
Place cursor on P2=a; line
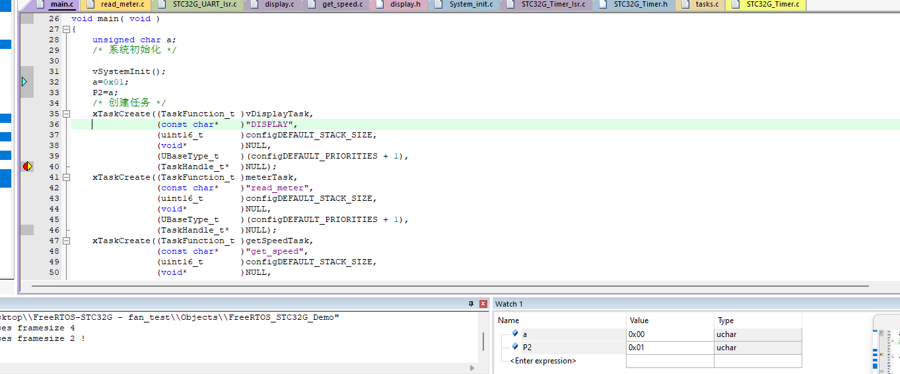coord(106,93)
